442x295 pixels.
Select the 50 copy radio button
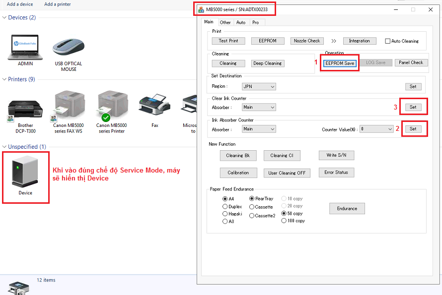[284, 213]
